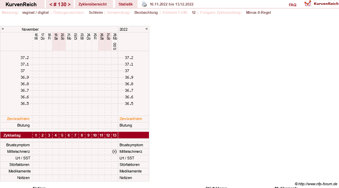The image size is (339, 188).
Task: Click the Freigabe Zyklusanfang: label
Action: (221, 12)
